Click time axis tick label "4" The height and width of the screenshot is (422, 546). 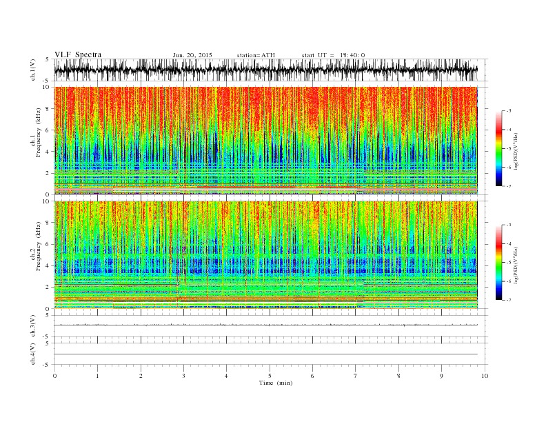coord(226,376)
